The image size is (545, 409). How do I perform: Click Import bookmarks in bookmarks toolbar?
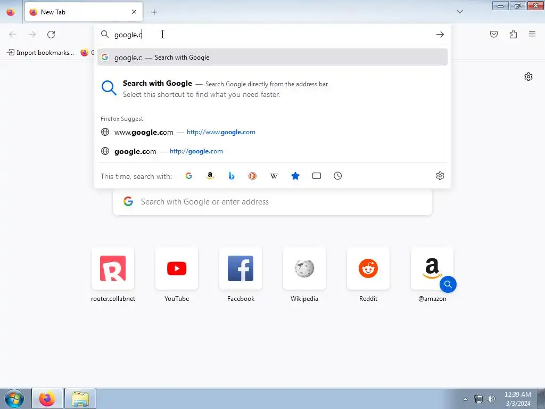[40, 53]
